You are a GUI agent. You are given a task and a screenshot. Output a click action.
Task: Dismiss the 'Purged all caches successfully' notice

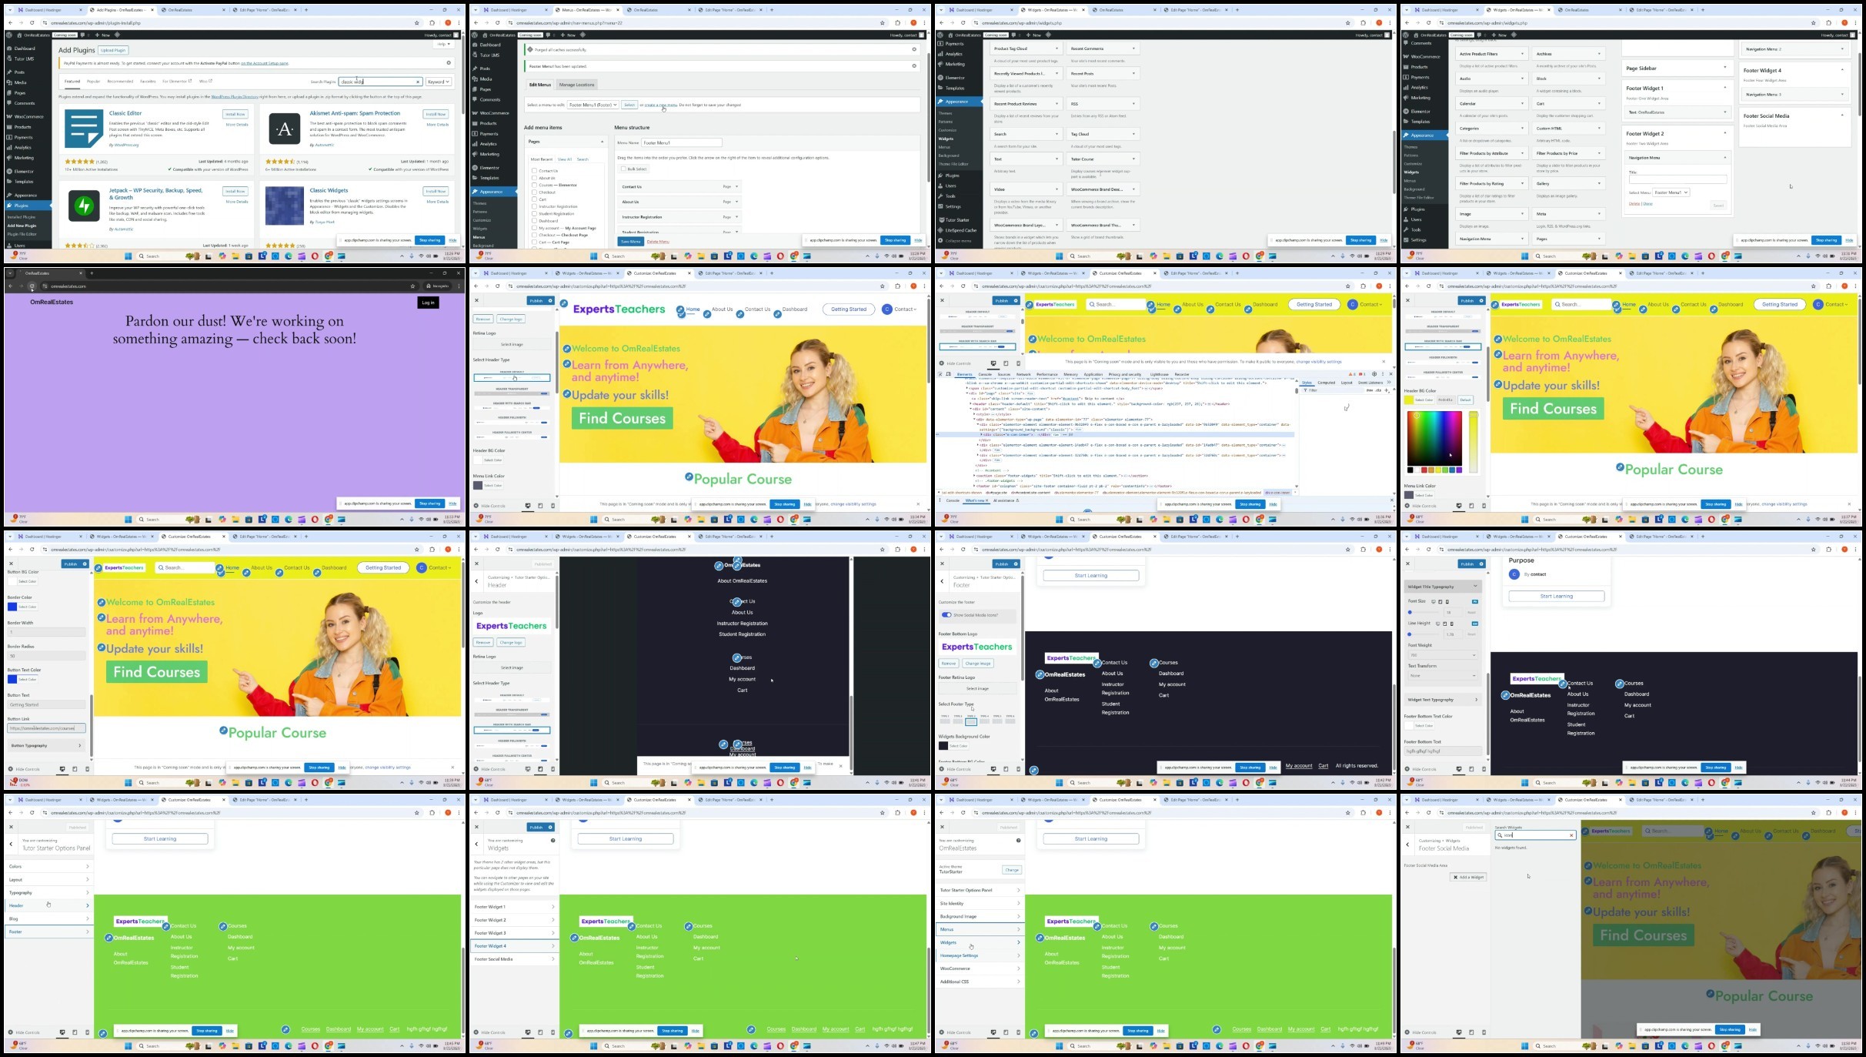point(914,49)
